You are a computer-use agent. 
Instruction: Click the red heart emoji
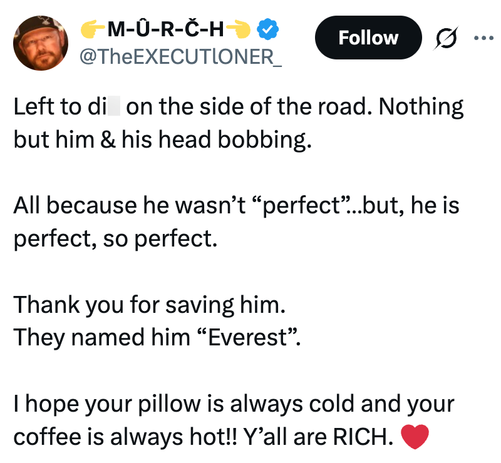point(414,437)
